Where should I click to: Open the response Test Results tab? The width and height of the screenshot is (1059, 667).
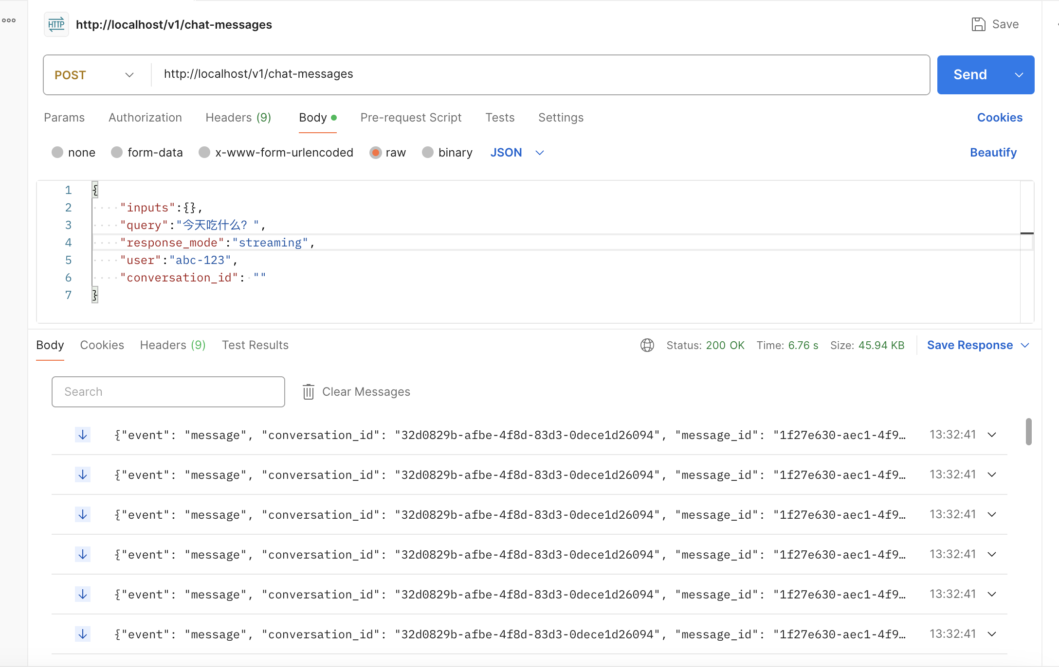click(x=255, y=345)
